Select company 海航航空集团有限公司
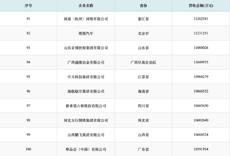230x156 pixels. (x=86, y=92)
